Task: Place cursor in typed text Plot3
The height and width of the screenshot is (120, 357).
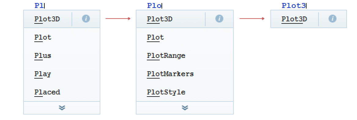Action: tap(294, 6)
